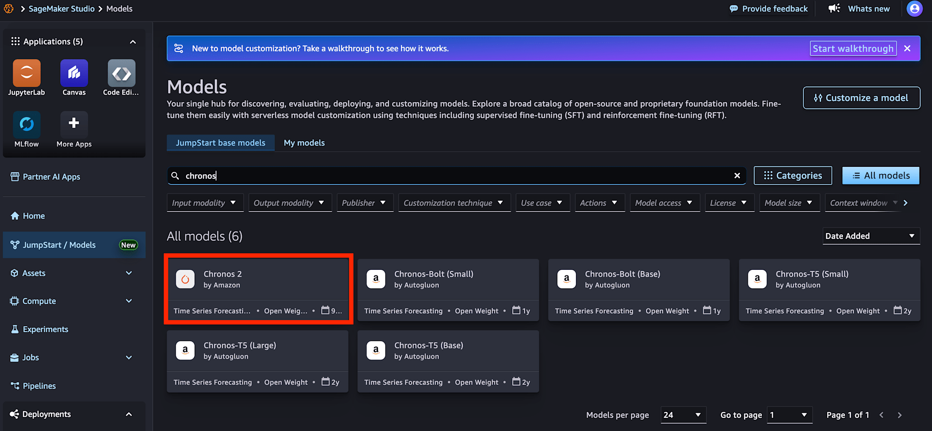Click the More Apps plus icon
Image resolution: width=932 pixels, height=431 pixels.
coord(74,123)
